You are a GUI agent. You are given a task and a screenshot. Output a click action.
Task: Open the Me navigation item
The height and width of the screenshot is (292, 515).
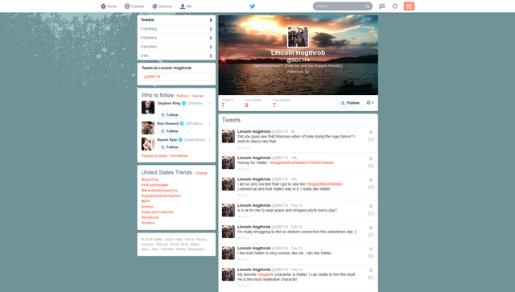[186, 6]
